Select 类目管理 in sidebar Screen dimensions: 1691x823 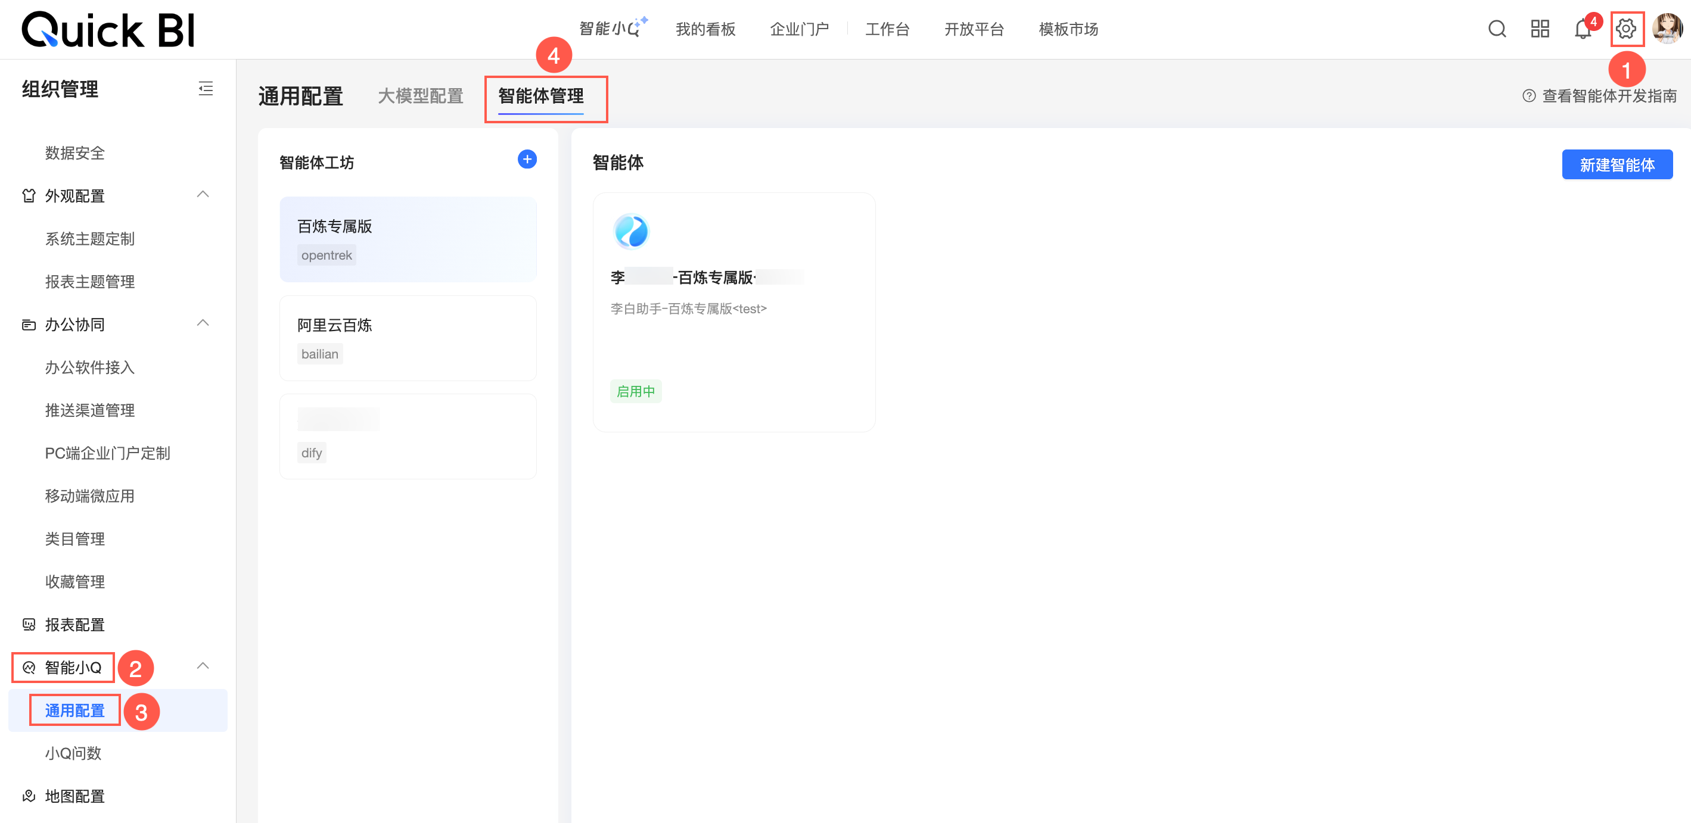pos(75,539)
